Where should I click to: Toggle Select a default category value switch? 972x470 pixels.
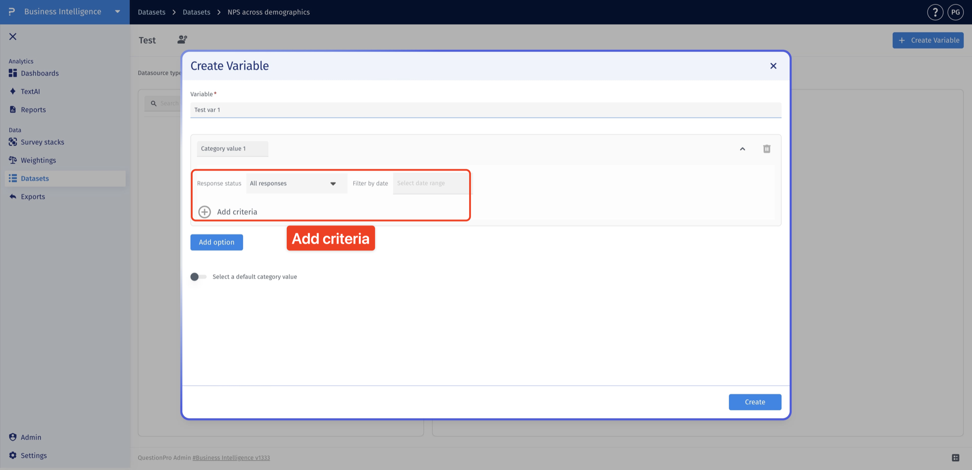(x=198, y=277)
